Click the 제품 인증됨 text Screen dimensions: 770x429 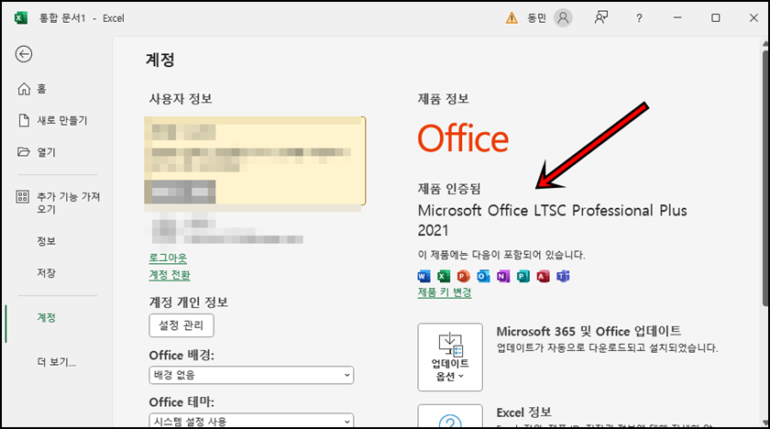tap(449, 189)
